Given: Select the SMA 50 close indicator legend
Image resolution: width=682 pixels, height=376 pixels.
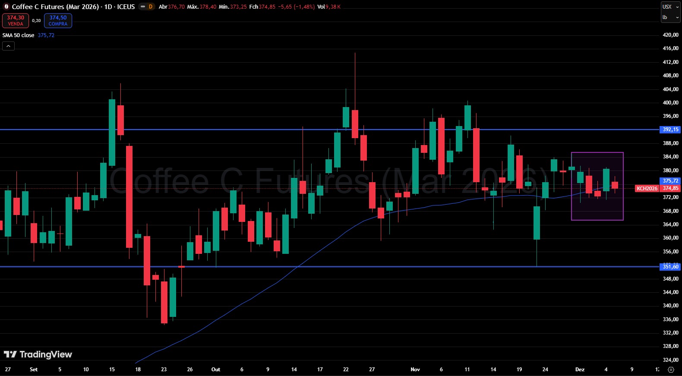Looking at the screenshot, I should point(19,35).
